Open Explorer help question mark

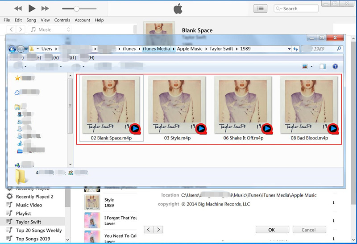tap(335, 66)
